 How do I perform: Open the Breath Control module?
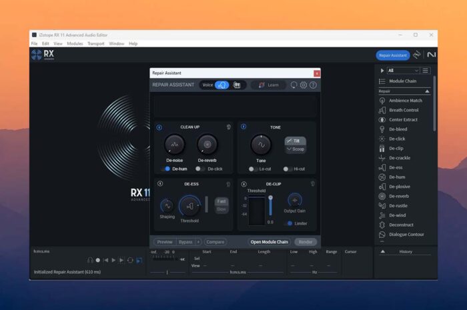tap(399, 110)
